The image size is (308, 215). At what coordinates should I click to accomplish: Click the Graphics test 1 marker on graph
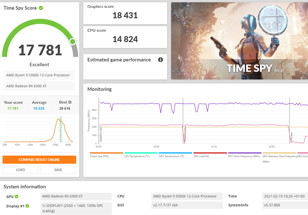101,133
